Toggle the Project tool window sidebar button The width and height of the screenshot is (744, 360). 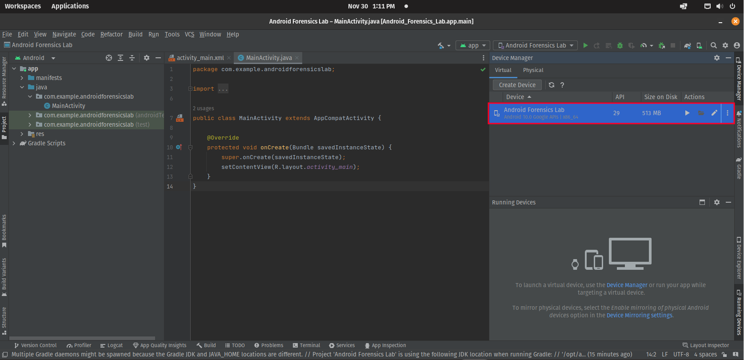coord(4,128)
